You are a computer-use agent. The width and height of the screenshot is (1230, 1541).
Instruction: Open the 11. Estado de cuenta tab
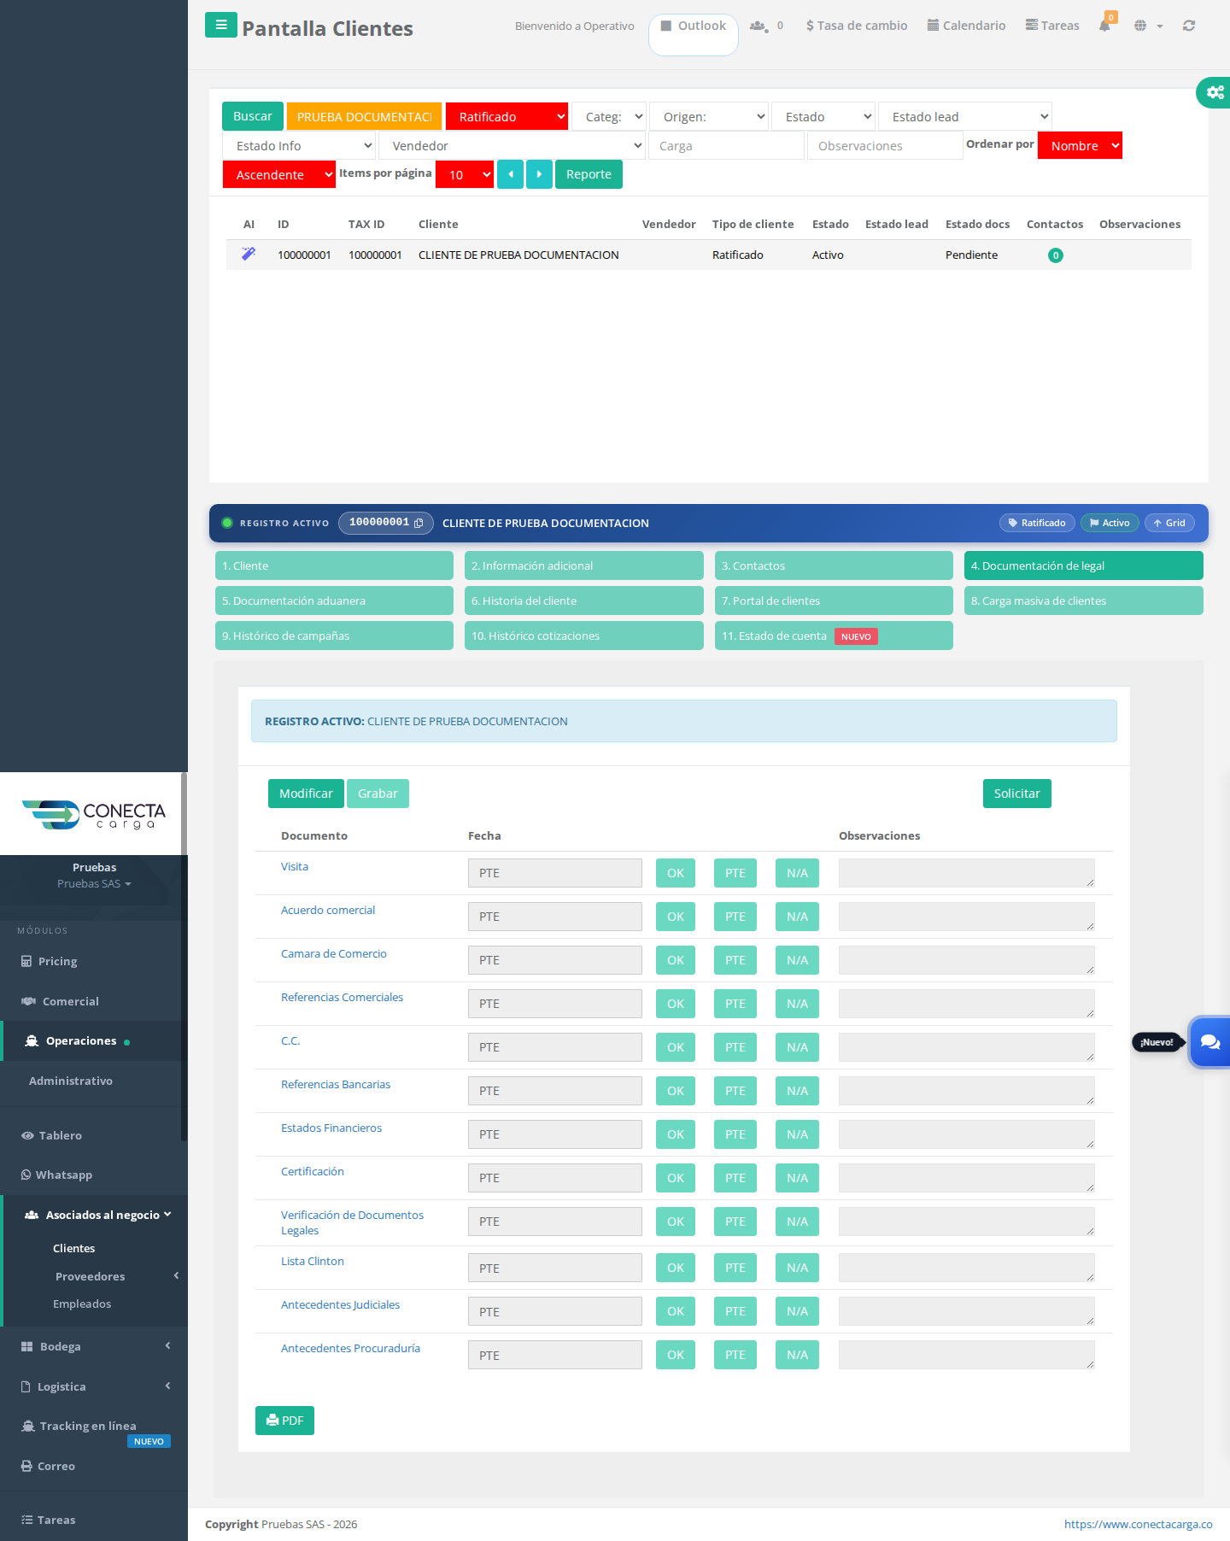click(834, 636)
